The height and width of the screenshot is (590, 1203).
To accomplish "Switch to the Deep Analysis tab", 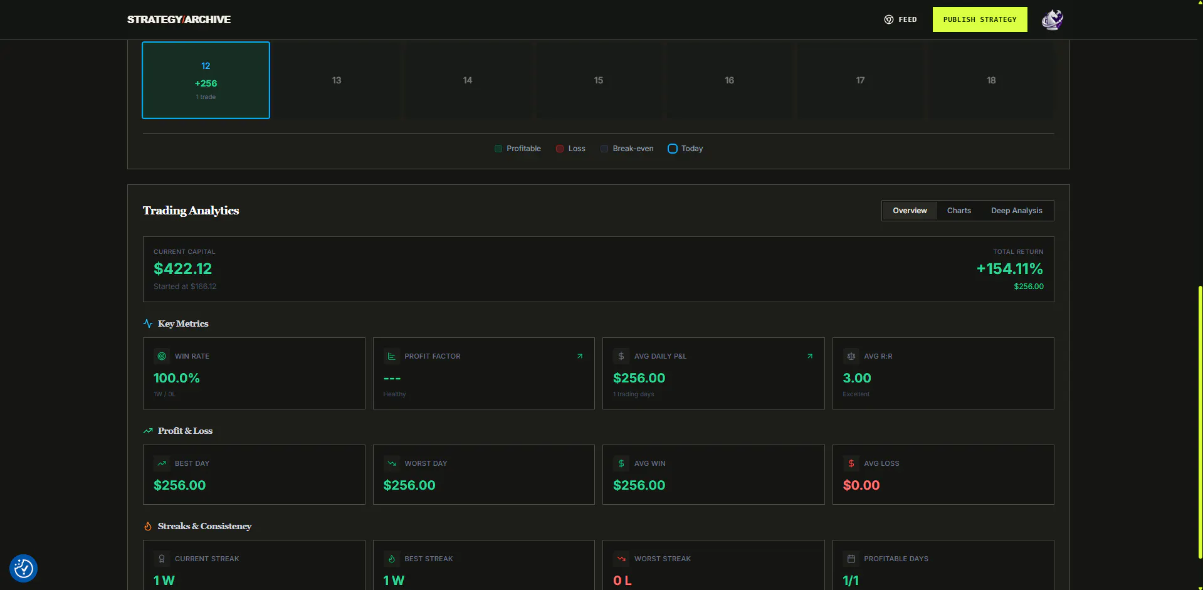I will point(1016,211).
